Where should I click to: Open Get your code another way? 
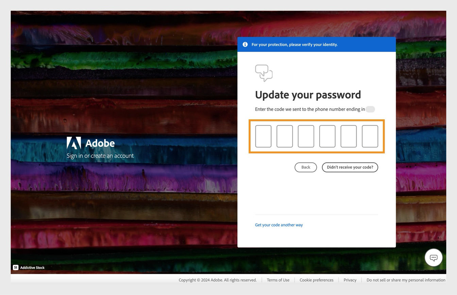click(x=279, y=225)
